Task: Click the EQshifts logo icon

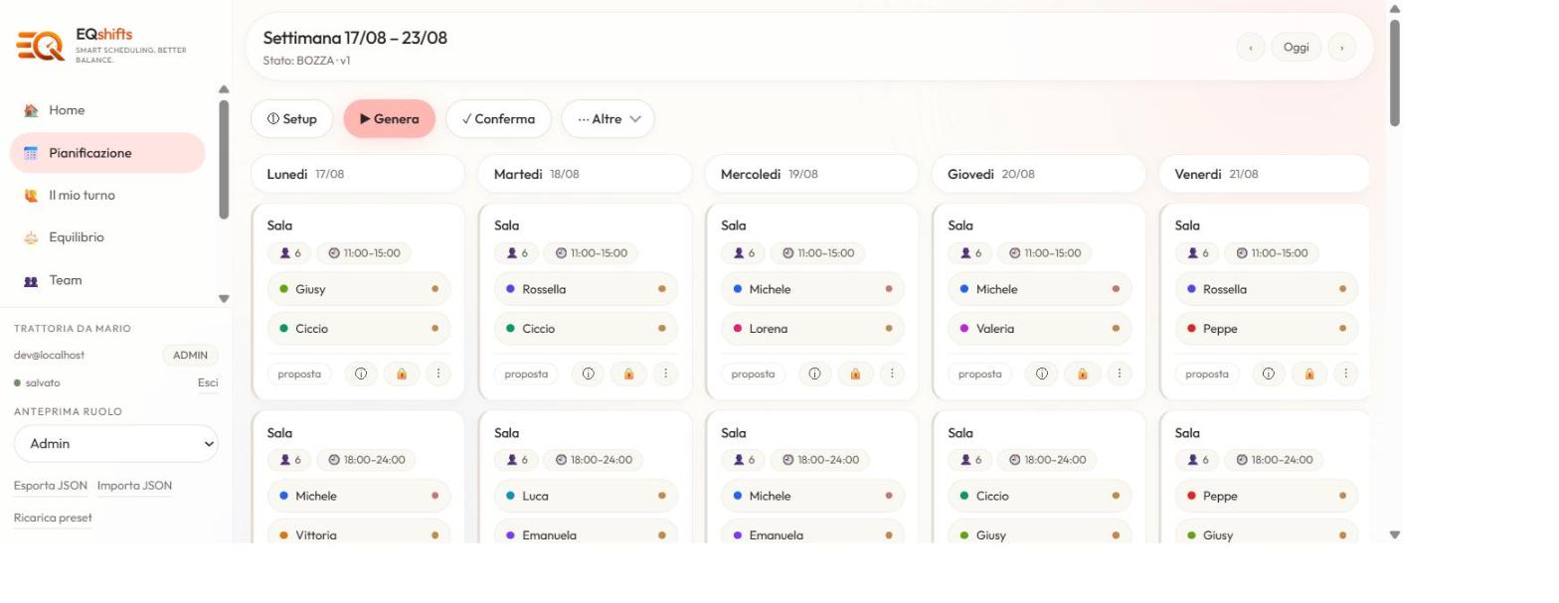Action: pos(40,46)
